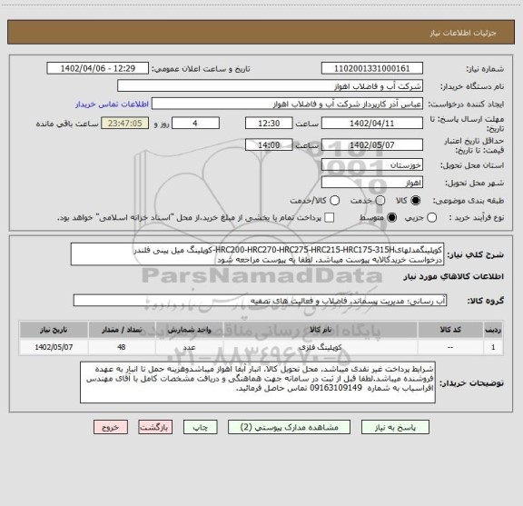Image resolution: width=523 pixels, height=506 pixels.
Task: Click the کد کالا column header
Action: click(450, 330)
